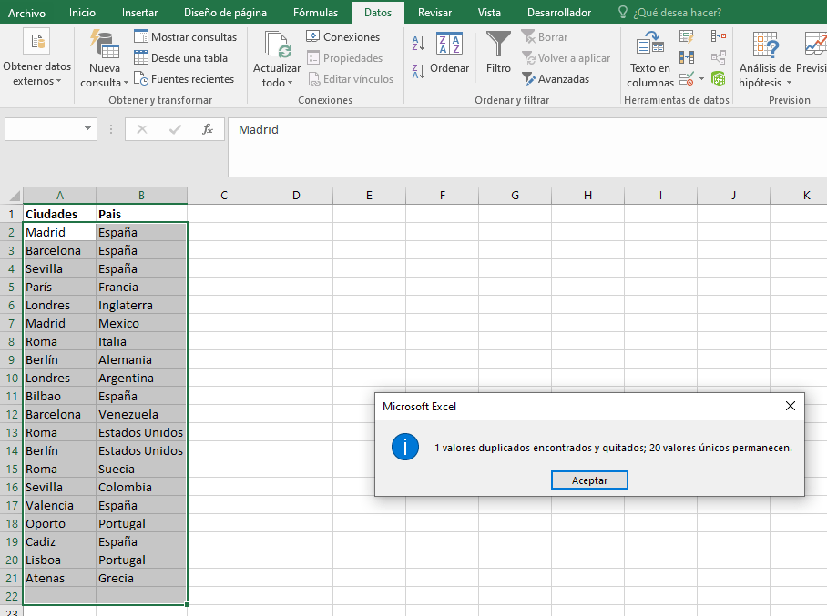The width and height of the screenshot is (827, 616).
Task: Open the Name Box dropdown
Action: (x=89, y=128)
